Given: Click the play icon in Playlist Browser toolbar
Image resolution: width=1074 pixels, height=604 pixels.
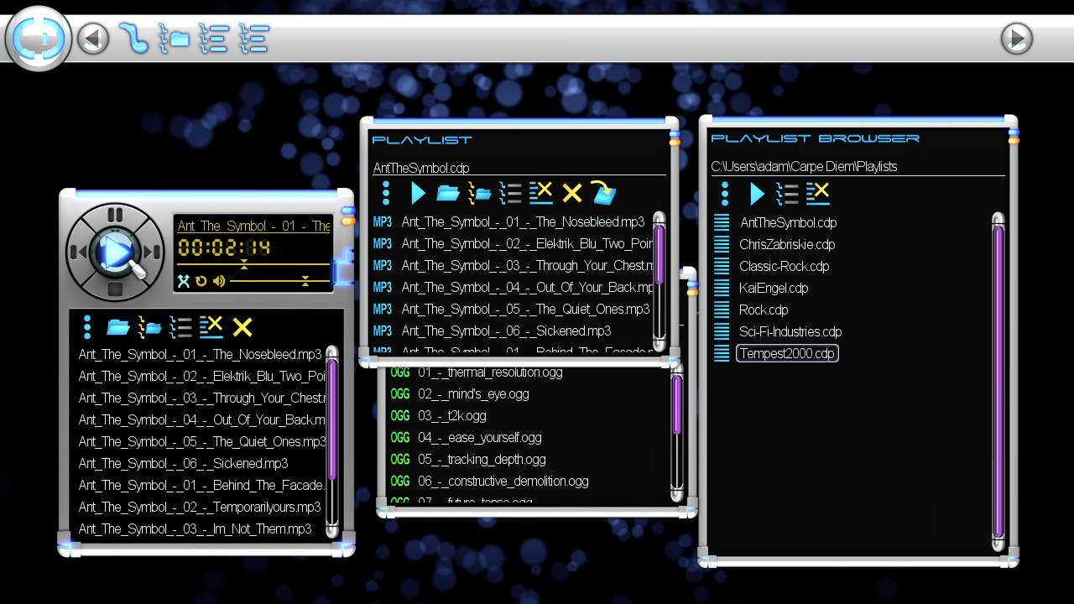Looking at the screenshot, I should point(757,194).
